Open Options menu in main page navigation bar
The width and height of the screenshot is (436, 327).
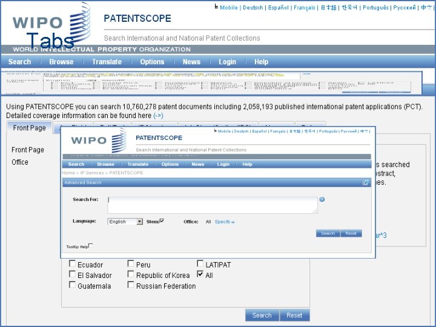[152, 62]
